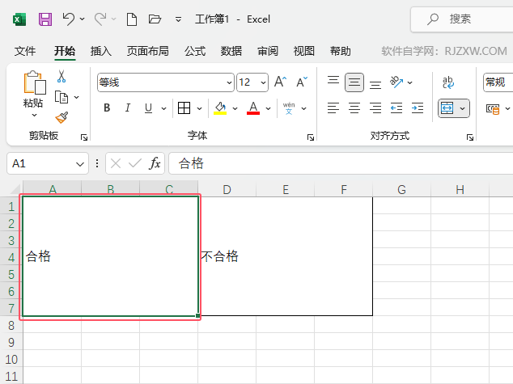Center text horizontally
513x384 pixels.
point(354,108)
